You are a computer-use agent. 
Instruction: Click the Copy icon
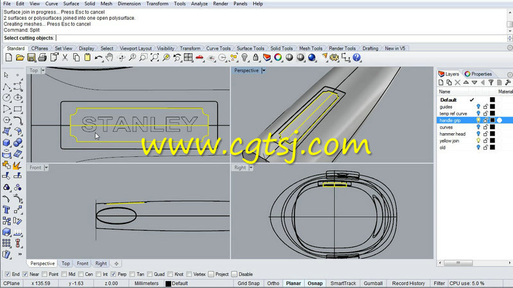pyautogui.click(x=76, y=58)
